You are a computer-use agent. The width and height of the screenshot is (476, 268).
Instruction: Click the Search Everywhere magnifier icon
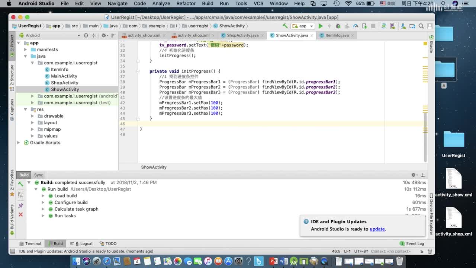pyautogui.click(x=421, y=26)
